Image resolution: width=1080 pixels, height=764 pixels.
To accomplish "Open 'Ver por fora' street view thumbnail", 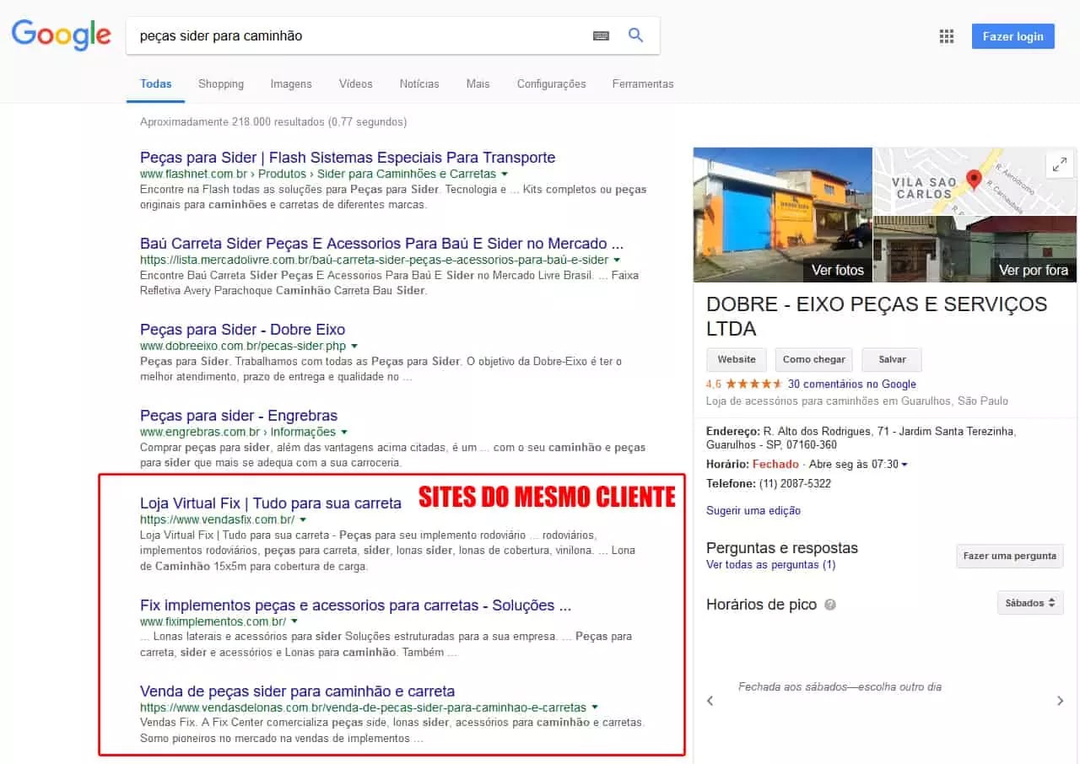I will pos(975,249).
